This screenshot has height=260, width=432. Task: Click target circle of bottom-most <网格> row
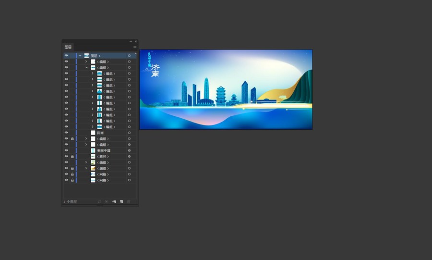(x=129, y=180)
